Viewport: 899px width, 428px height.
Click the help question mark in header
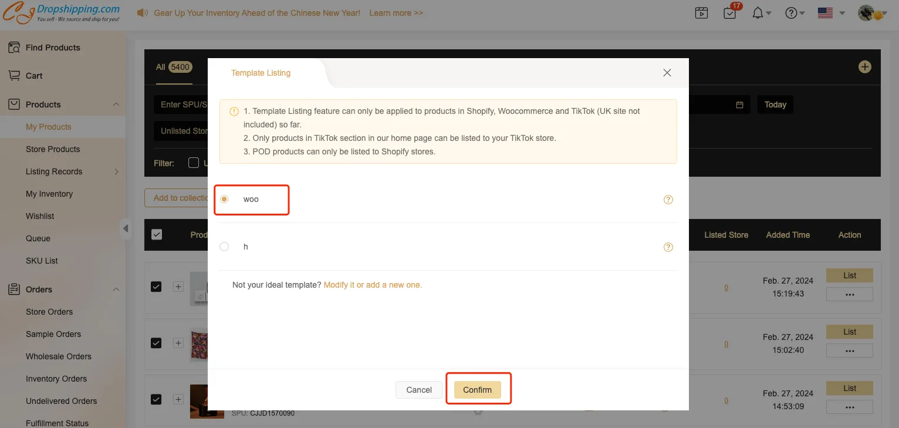[x=792, y=13]
